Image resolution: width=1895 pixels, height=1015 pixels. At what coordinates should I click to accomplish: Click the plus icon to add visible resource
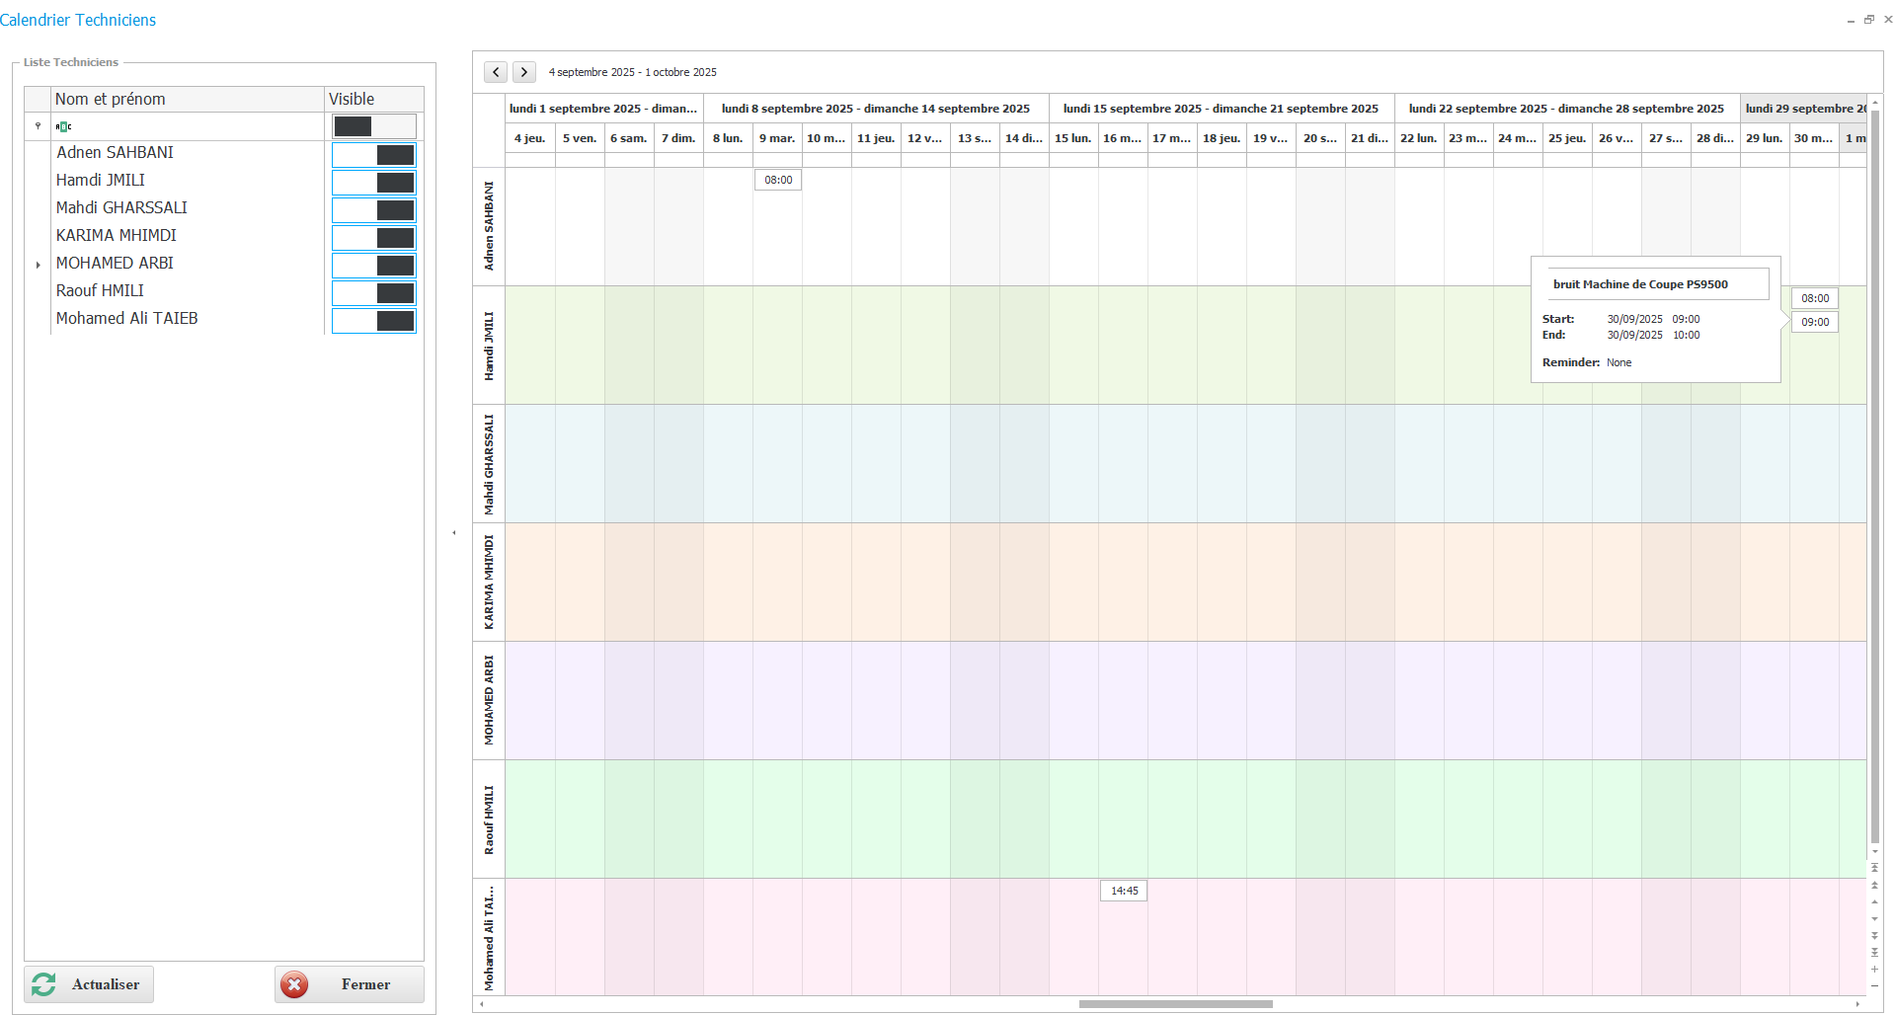click(x=1874, y=969)
